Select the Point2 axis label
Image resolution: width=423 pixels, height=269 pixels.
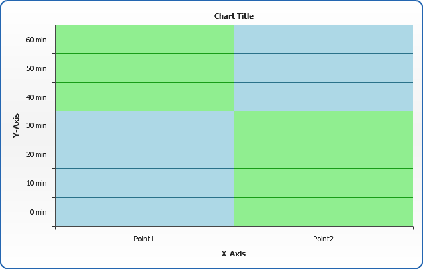click(x=323, y=239)
